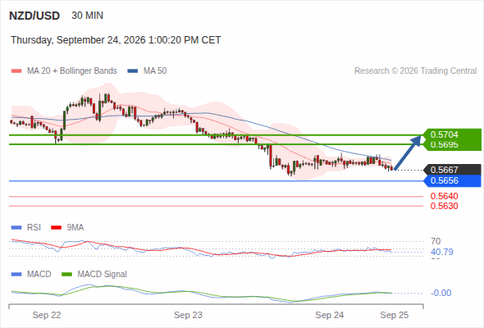
Task: Click the MA 50 legend label
Action: tap(155, 71)
